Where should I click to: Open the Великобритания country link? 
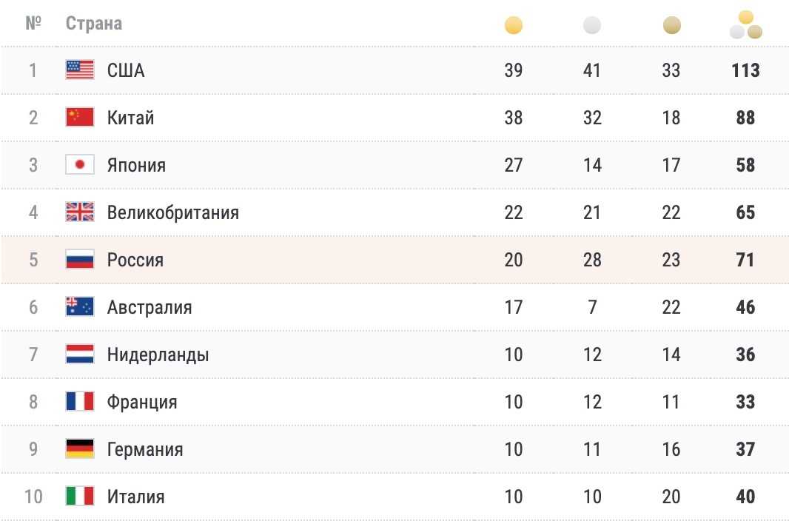(172, 212)
